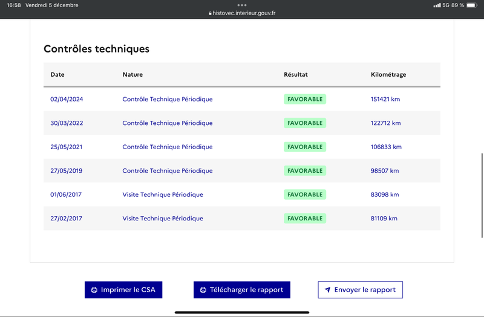Click the printer icon in Imprimer le CSA

(x=94, y=290)
